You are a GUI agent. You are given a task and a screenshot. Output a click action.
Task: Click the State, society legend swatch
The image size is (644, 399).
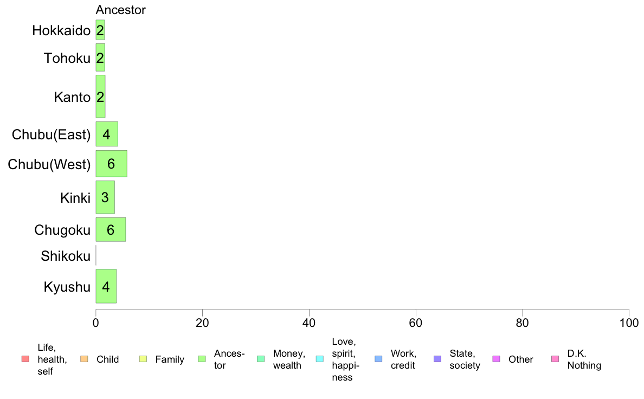(437, 359)
